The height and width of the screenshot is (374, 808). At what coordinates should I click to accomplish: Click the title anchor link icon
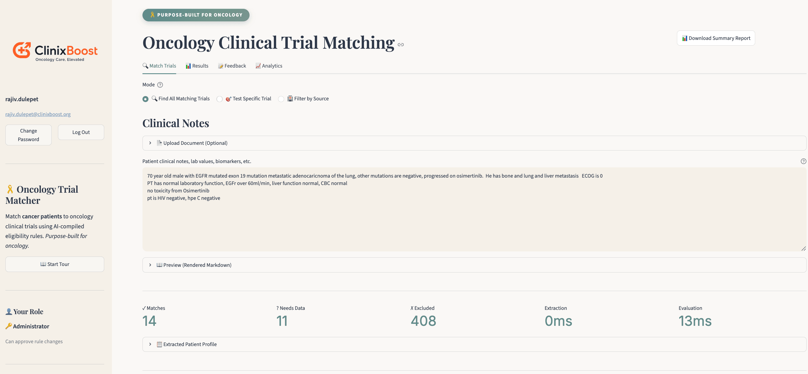pos(401,45)
